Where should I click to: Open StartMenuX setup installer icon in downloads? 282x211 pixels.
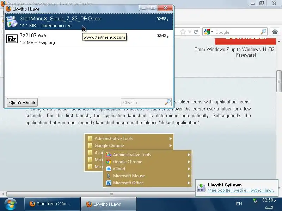pos(12,22)
